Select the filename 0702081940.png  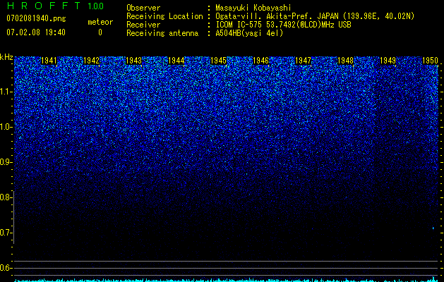tap(36, 18)
